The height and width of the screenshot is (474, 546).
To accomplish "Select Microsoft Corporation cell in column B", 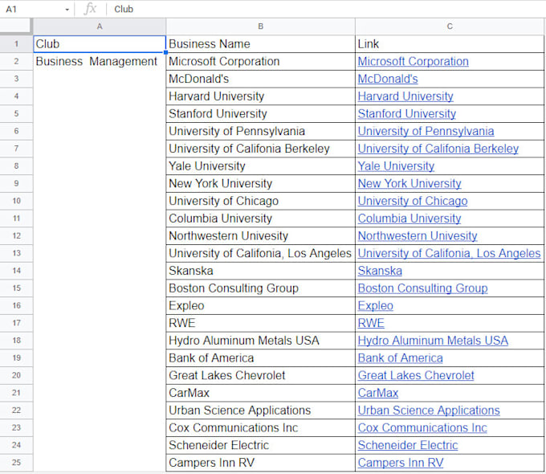I will pyautogui.click(x=260, y=61).
